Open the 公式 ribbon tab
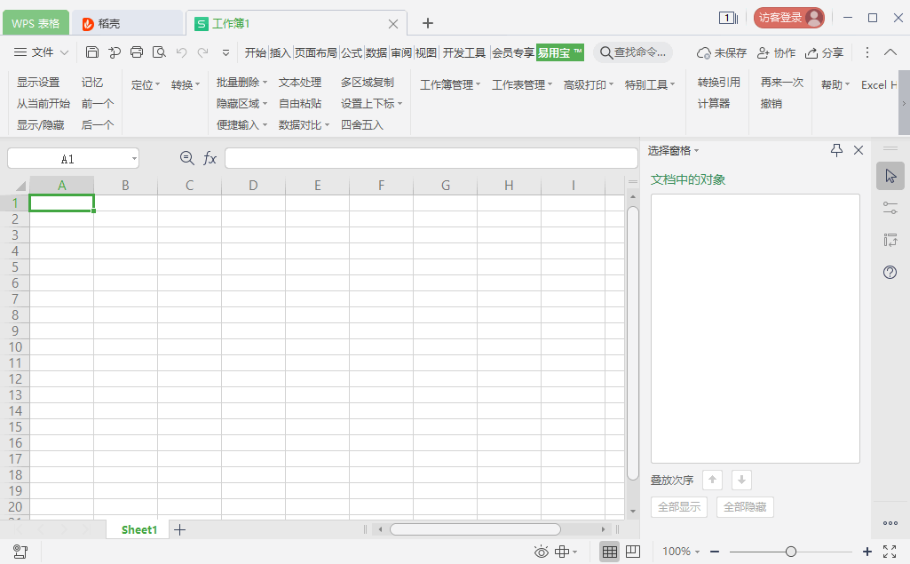Viewport: 910px width, 564px height. point(352,52)
